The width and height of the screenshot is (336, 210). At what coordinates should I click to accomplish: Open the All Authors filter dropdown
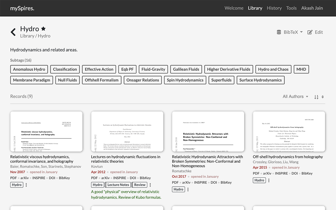295,97
